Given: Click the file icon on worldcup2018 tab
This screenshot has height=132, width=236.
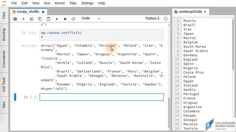Looking at the screenshot, I should tap(176, 12).
